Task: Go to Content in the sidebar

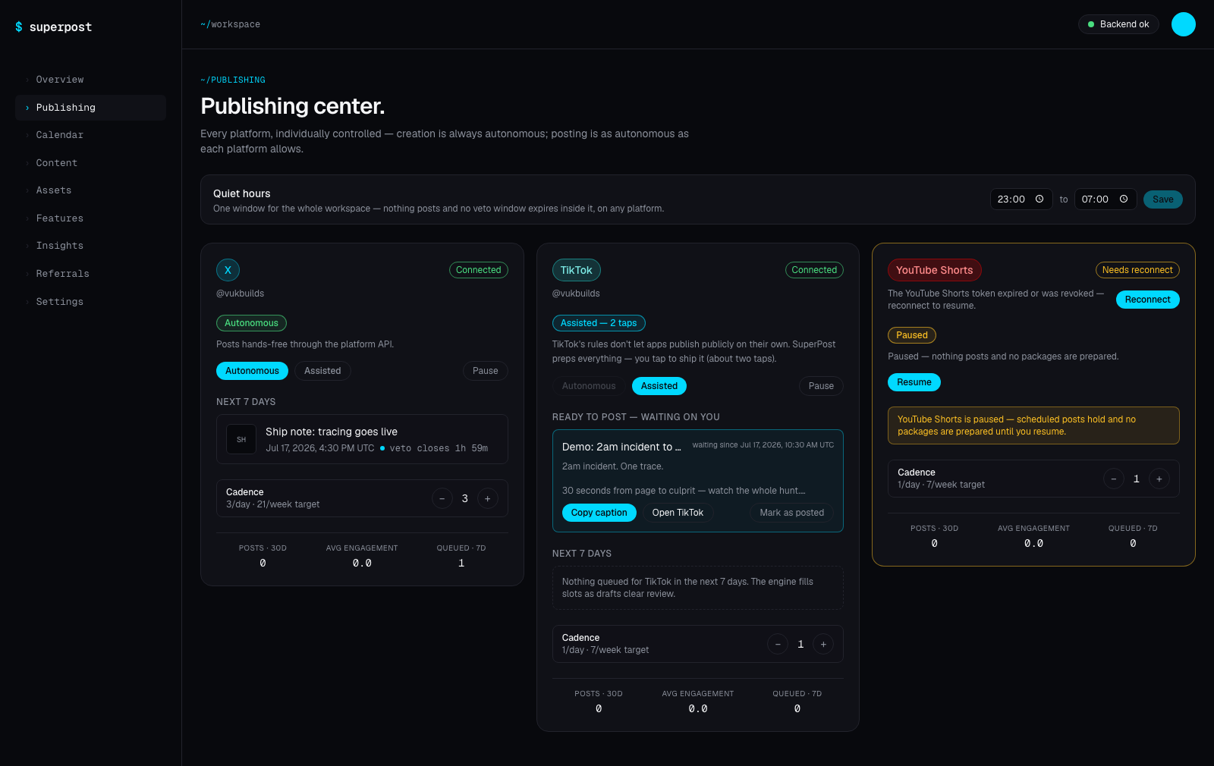Action: (x=90, y=163)
